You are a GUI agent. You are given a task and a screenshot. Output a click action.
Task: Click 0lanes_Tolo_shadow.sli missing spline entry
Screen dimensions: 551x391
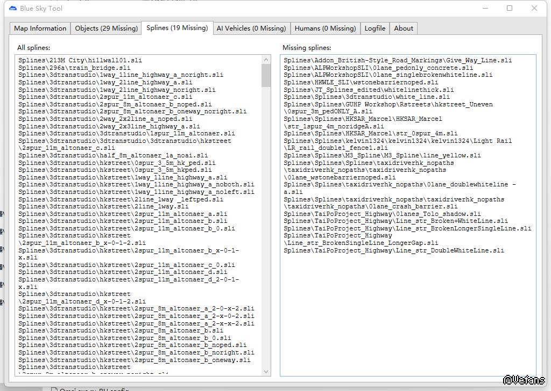(x=382, y=214)
